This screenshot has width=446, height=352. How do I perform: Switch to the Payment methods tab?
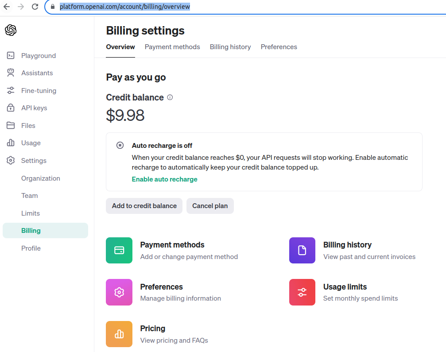172,47
